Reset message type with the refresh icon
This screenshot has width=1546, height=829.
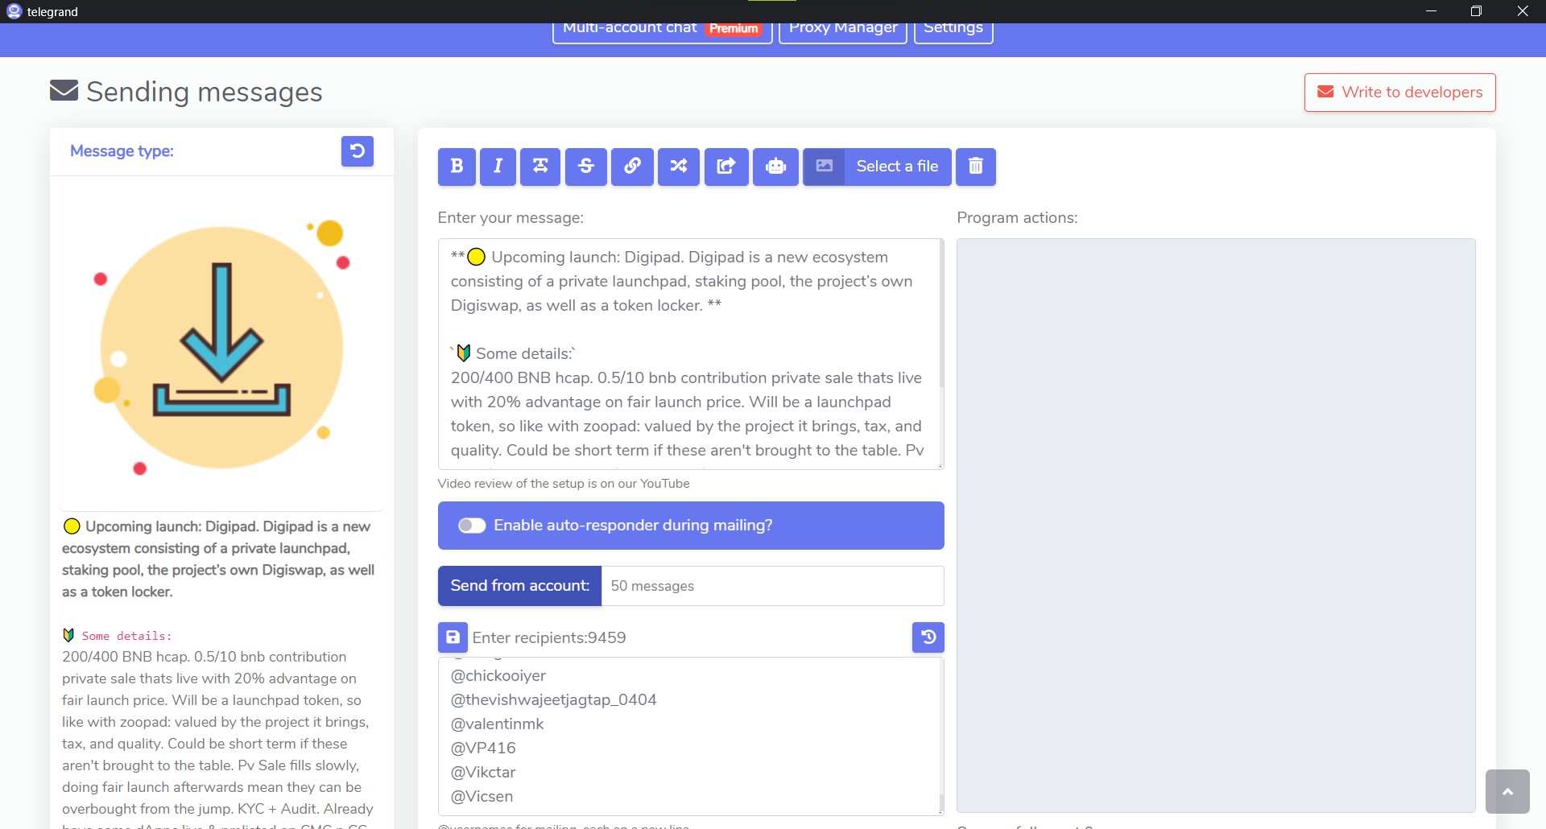(358, 151)
